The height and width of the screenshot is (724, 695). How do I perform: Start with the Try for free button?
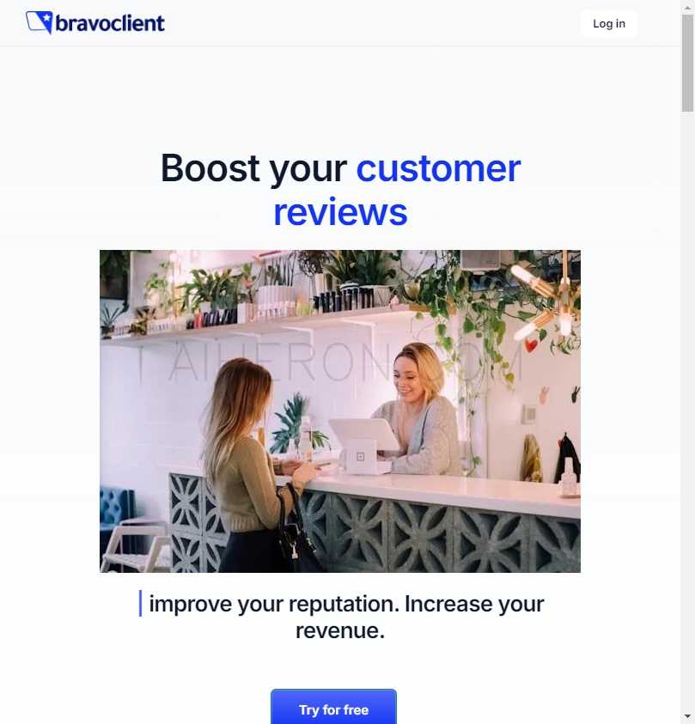pos(333,707)
